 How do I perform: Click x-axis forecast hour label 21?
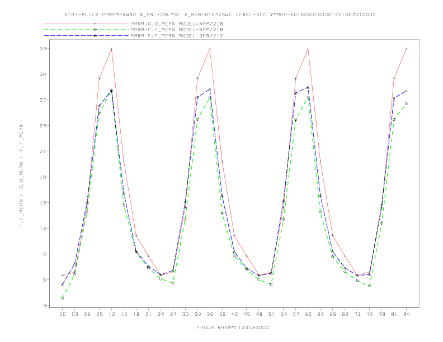(148, 314)
